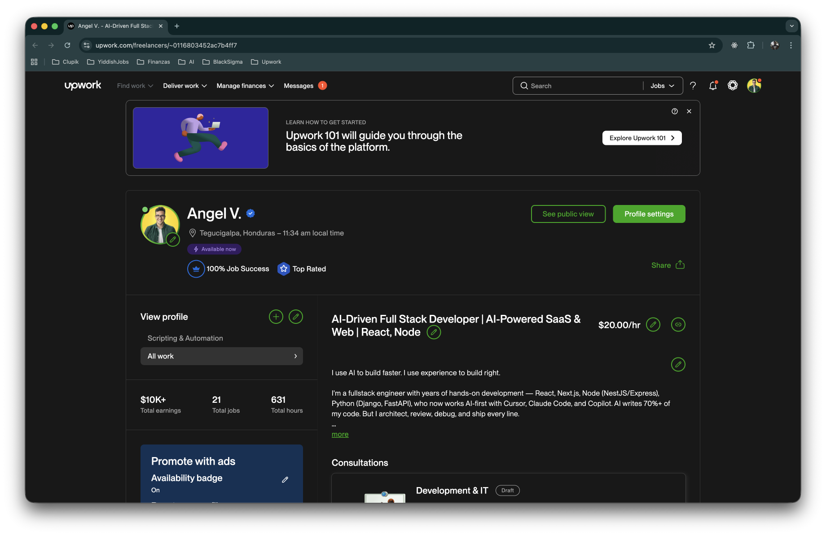826x536 pixels.
Task: View site information icon in address bar
Action: (87, 45)
